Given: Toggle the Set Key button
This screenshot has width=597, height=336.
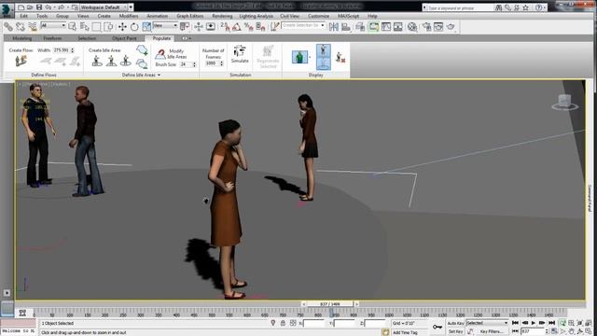Looking at the screenshot, I should [455, 331].
